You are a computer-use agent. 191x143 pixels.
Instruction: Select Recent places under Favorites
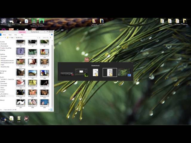coord(4,46)
